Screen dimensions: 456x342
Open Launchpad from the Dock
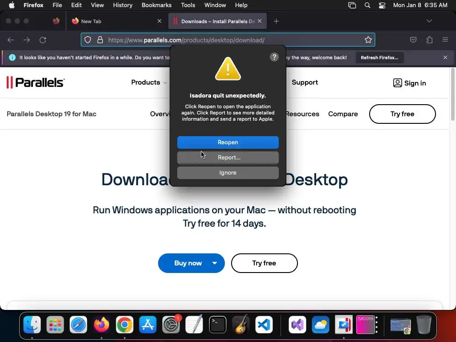[55, 325]
